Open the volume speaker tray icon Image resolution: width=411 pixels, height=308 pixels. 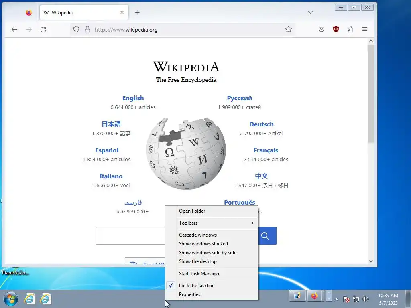[365, 299]
